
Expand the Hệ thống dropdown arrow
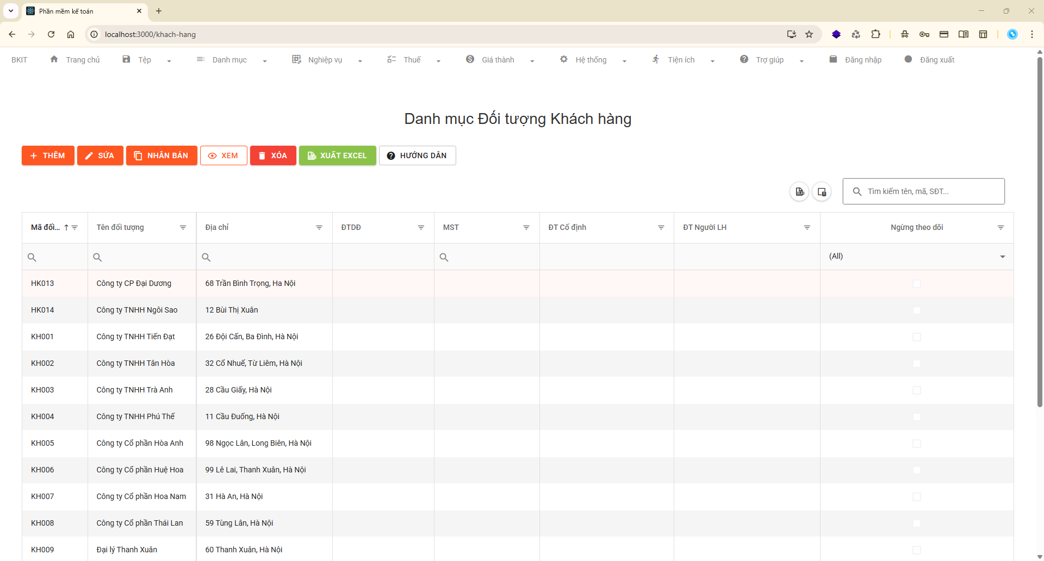click(x=624, y=61)
